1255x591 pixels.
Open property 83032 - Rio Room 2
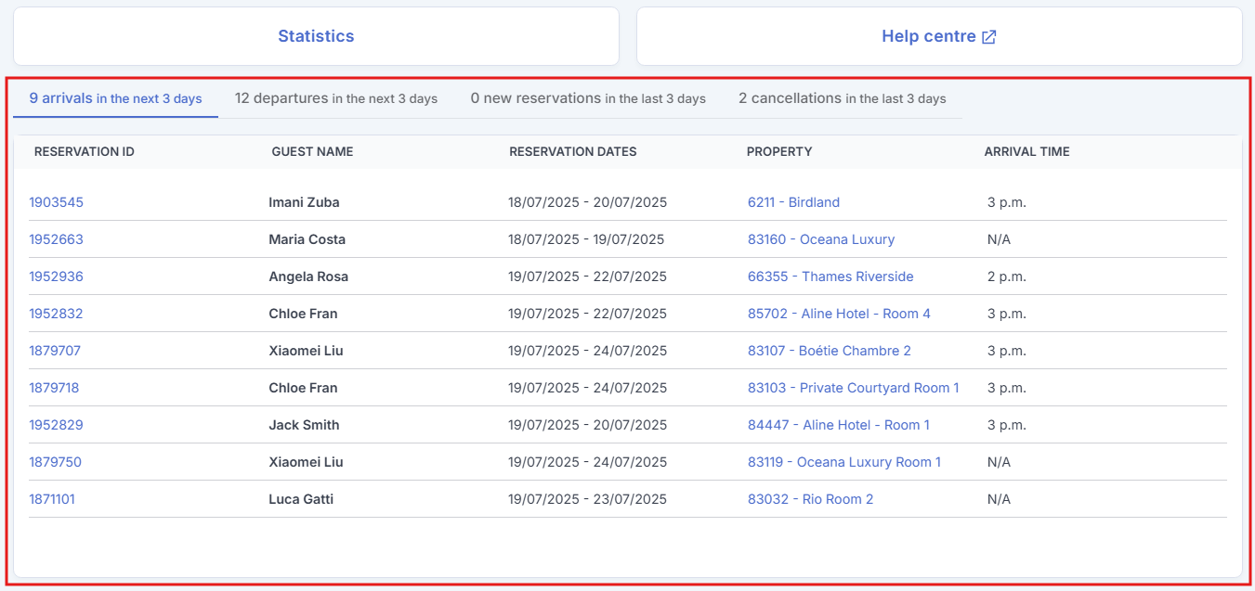(x=811, y=499)
